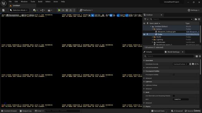This screenshot has height=113, width=202.
Task: Activate the select objects cursor tool
Action: (89, 15)
